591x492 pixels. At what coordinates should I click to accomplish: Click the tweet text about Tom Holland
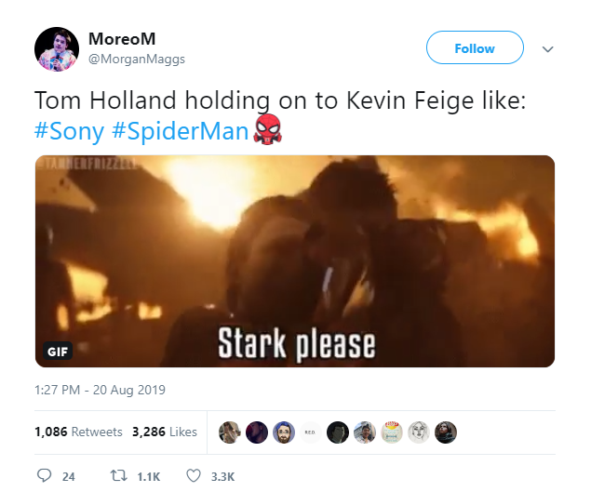[280, 100]
